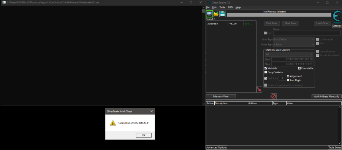Click the red clear address list icon
342x150 pixels.
tap(274, 96)
